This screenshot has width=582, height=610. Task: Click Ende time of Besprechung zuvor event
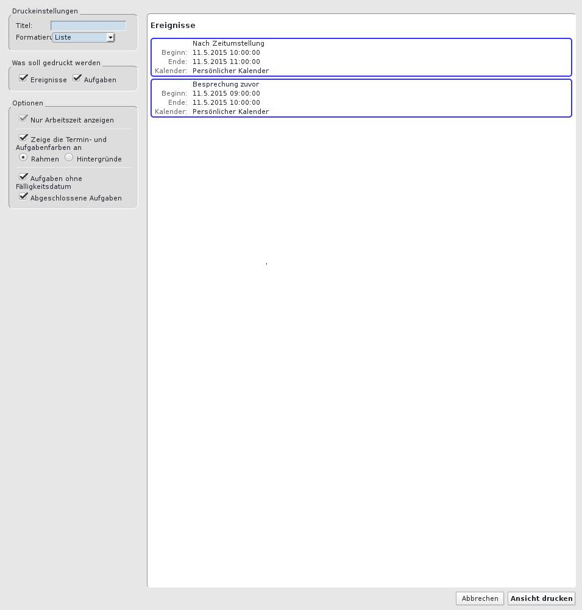(226, 102)
